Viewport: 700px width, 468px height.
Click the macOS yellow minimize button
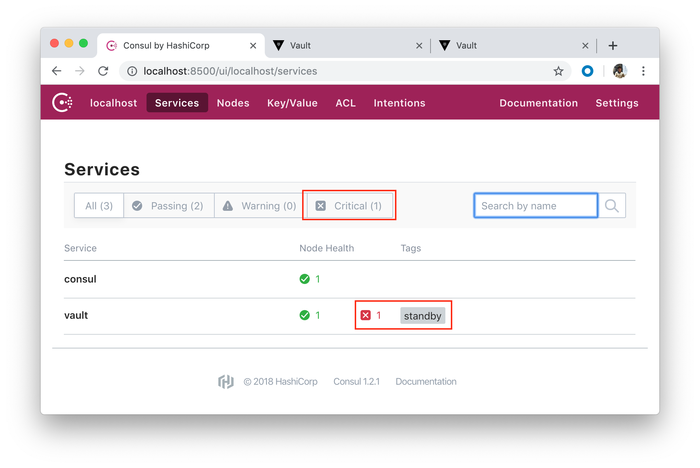(x=69, y=43)
